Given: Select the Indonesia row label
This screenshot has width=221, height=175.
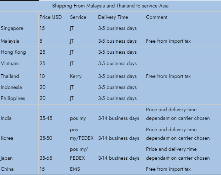Looking at the screenshot, I should pos(11,87).
